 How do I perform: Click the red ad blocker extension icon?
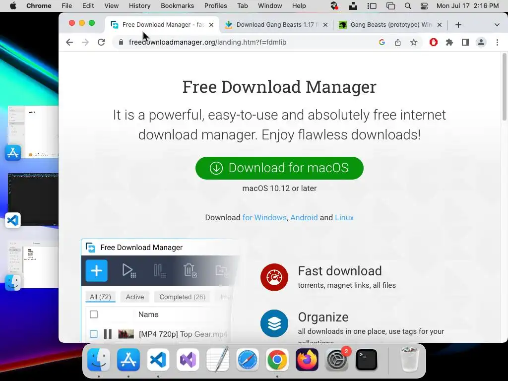coord(433,42)
